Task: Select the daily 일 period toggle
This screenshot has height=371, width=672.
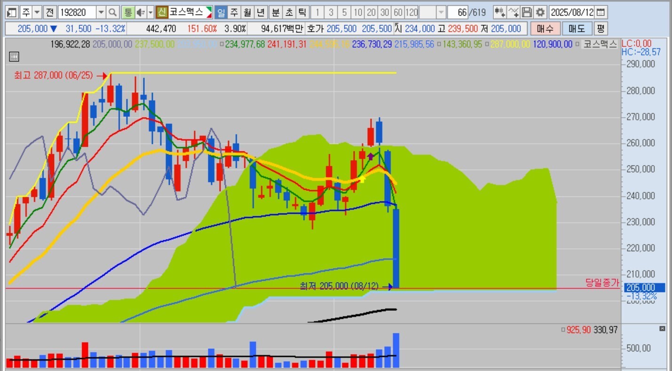Action: tap(221, 12)
